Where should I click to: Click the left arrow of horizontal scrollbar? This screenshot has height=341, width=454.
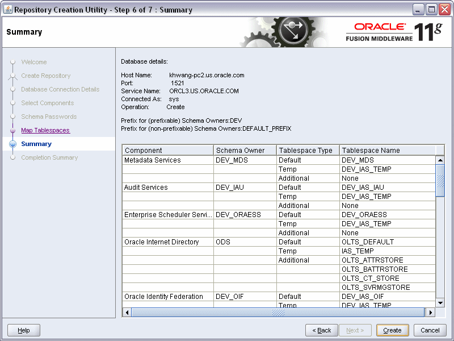127,312
